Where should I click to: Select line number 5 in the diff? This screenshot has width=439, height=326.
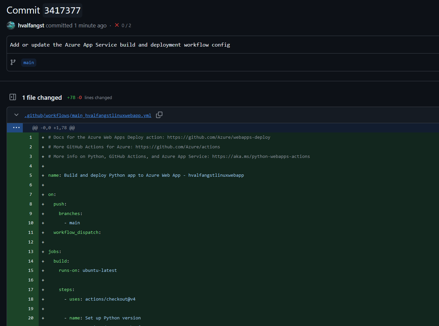(x=31, y=175)
